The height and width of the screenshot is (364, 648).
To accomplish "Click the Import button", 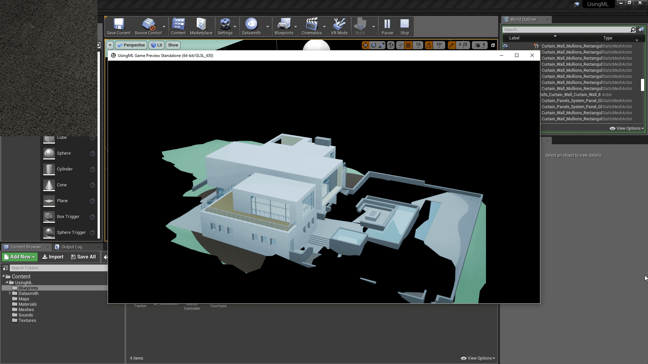I will pos(53,257).
